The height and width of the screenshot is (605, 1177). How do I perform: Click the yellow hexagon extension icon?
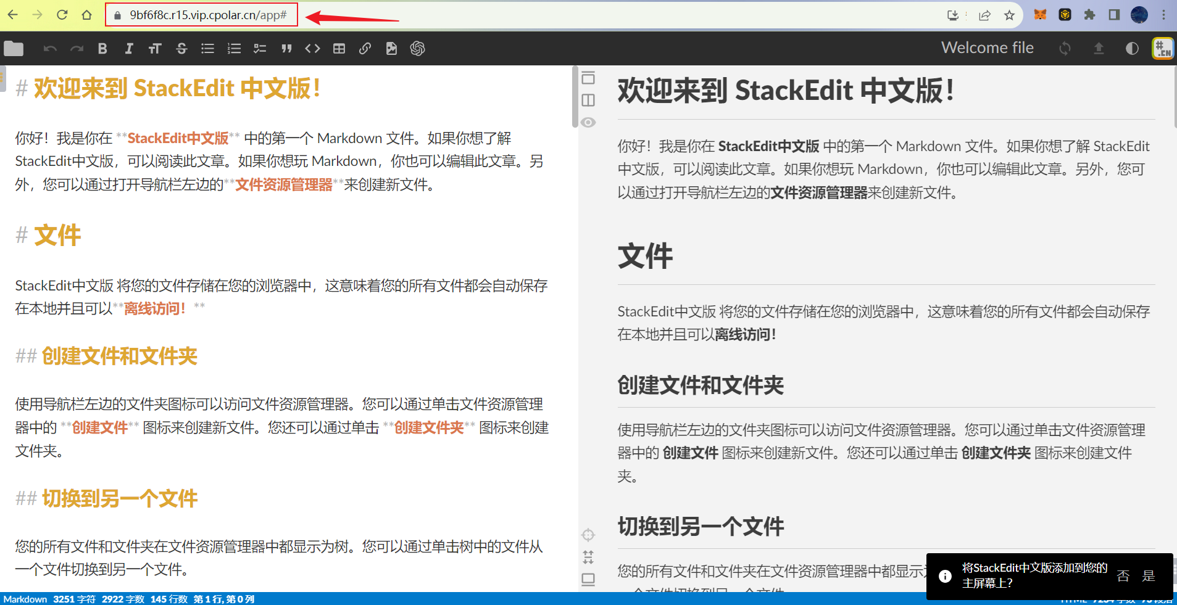[x=1065, y=15]
